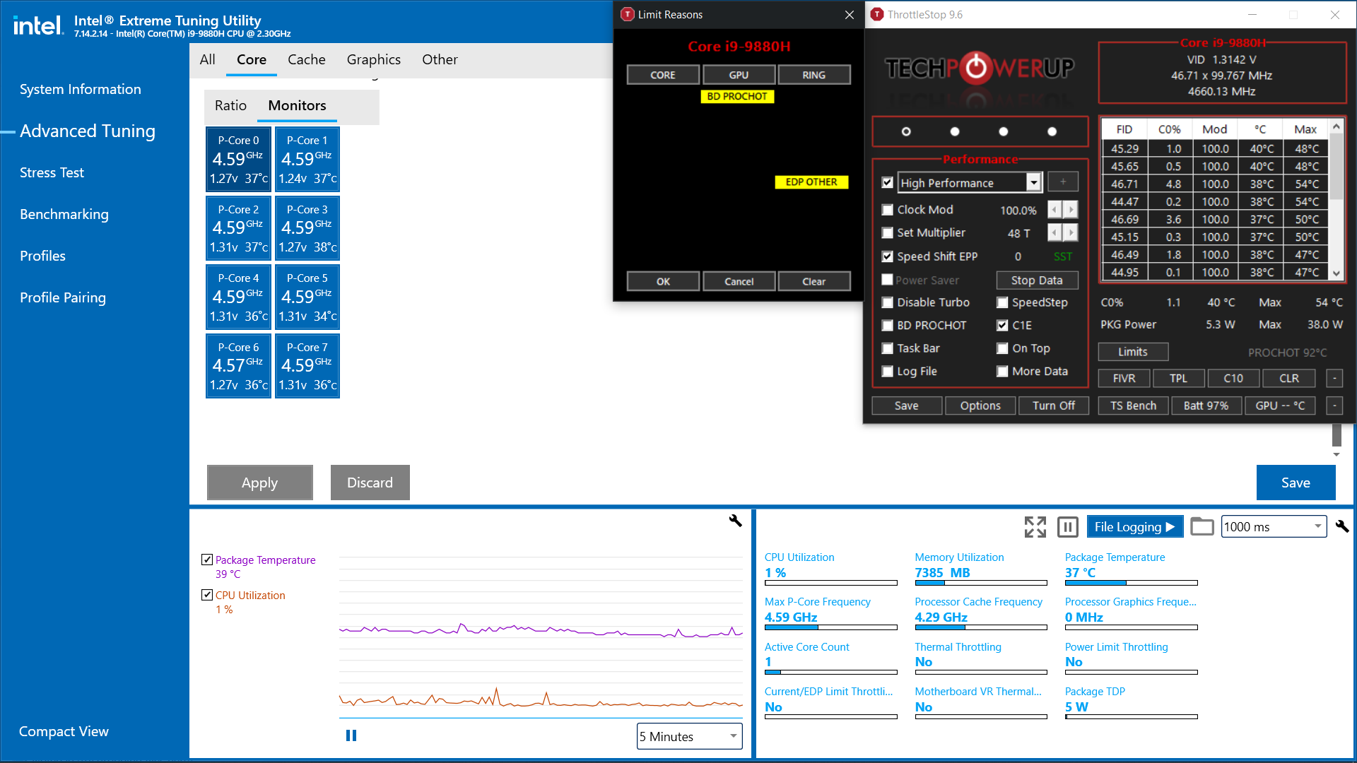
Task: Uncheck the C1E checkbox
Action: (x=1002, y=326)
